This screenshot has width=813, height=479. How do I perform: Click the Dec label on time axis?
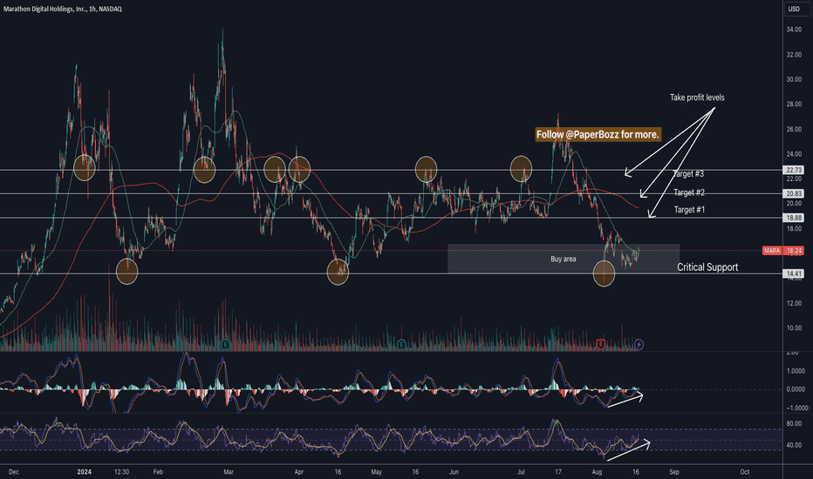pyautogui.click(x=14, y=472)
